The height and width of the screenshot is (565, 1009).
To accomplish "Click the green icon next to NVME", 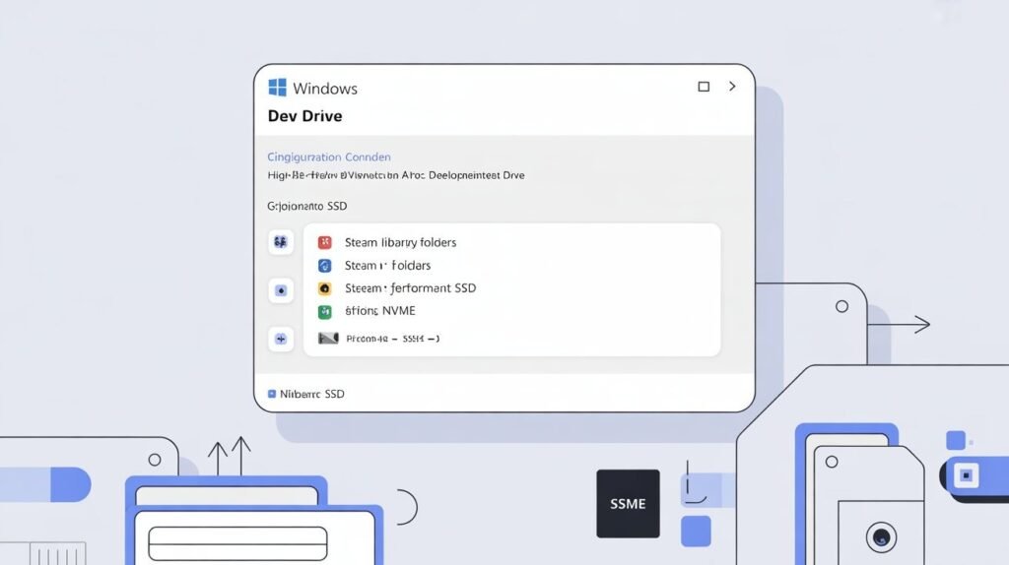I will [x=325, y=311].
